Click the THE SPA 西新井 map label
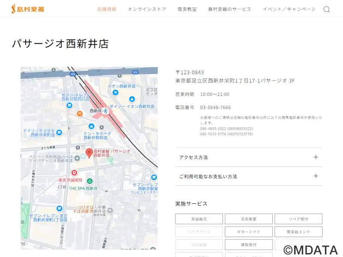343x257 pixels. [x=83, y=188]
